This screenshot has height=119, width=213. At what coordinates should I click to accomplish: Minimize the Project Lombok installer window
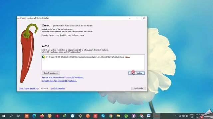point(129,18)
